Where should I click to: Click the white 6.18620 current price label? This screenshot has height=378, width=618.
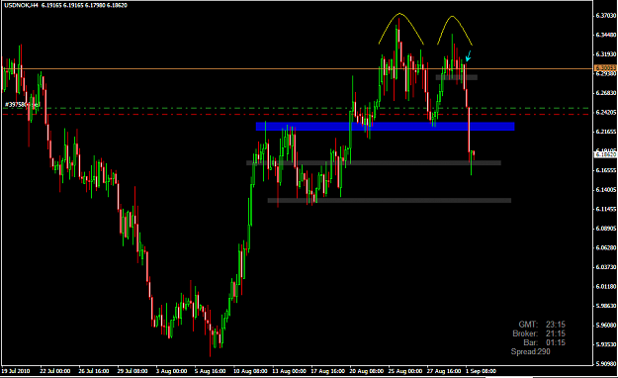click(605, 154)
